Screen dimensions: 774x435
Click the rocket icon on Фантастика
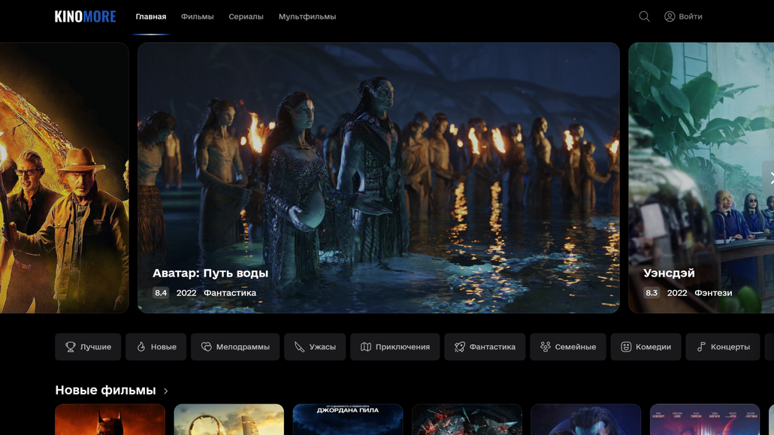pyautogui.click(x=460, y=347)
